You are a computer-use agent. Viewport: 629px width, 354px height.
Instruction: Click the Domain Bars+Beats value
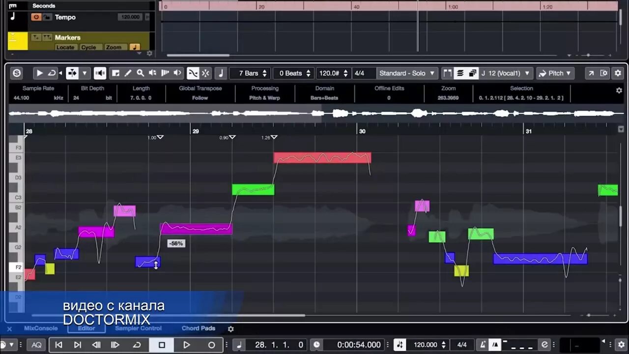tap(324, 98)
